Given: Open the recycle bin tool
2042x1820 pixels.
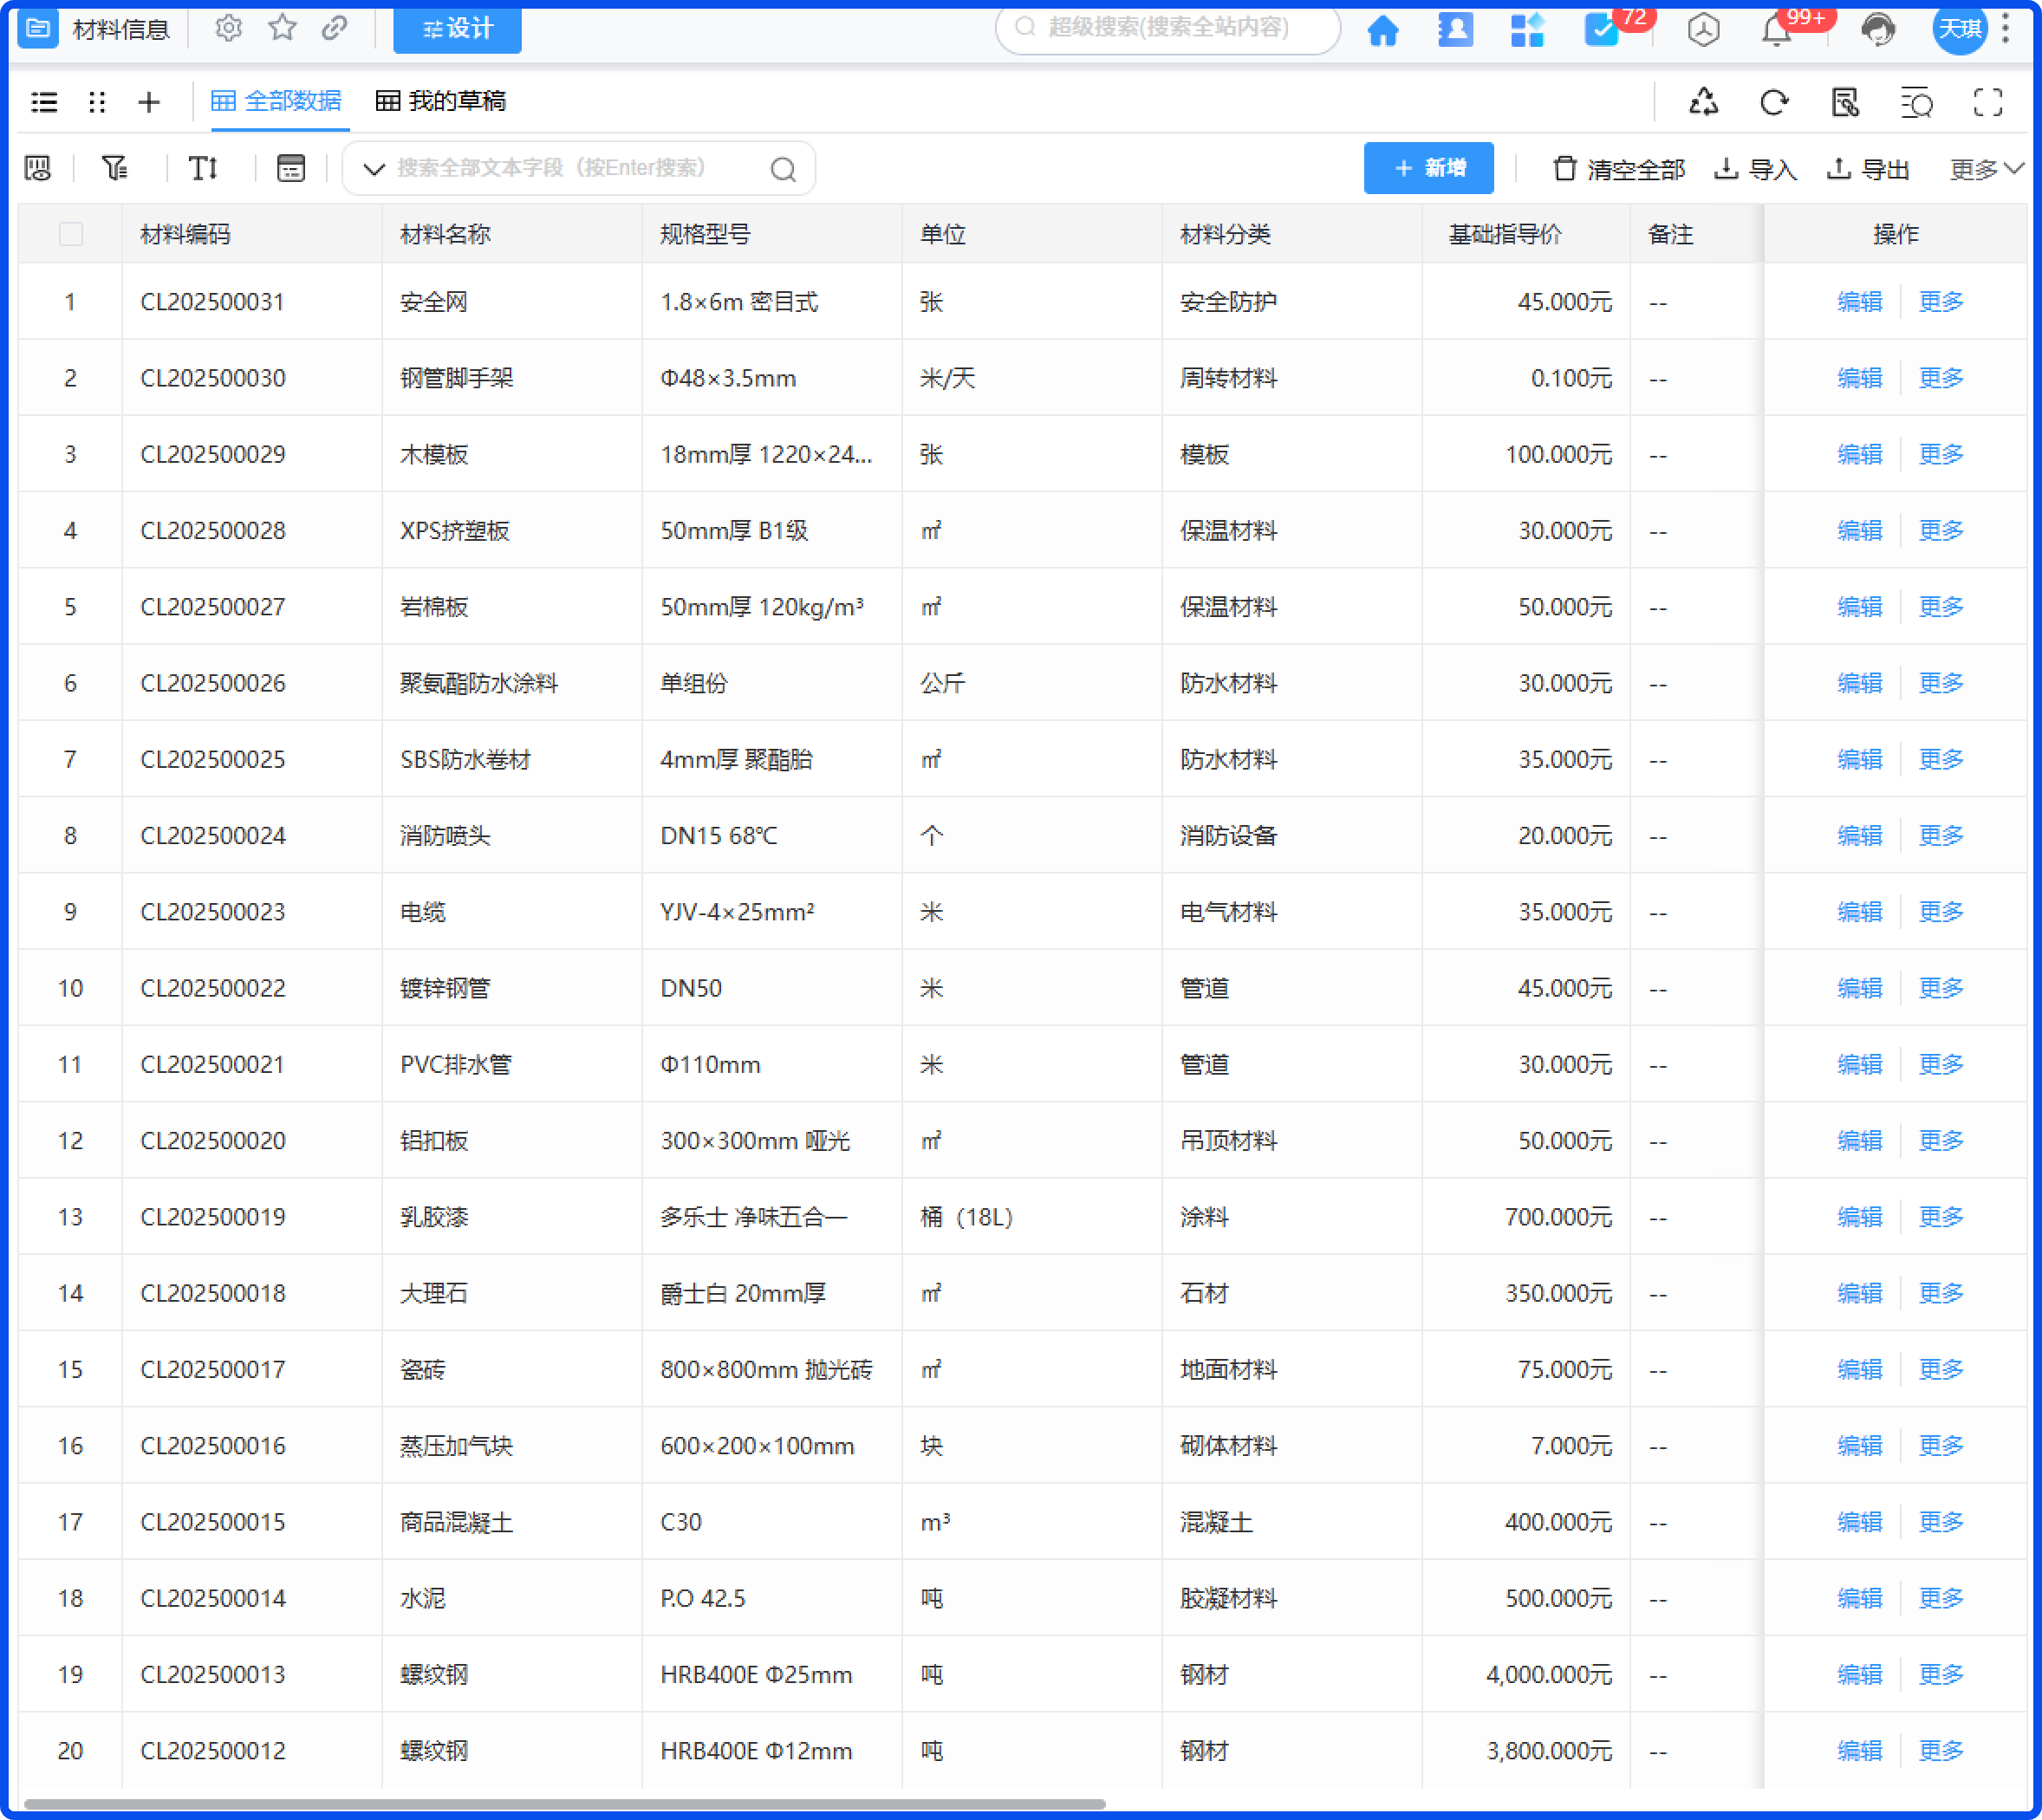Looking at the screenshot, I should click(1705, 102).
